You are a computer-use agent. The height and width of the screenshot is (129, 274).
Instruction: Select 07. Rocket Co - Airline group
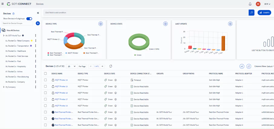pos(14,71)
